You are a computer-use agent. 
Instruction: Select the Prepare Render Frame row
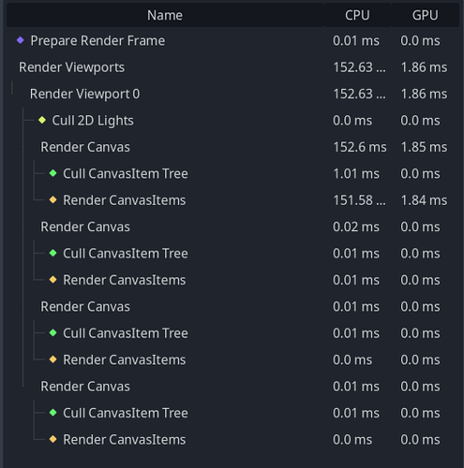tap(232, 40)
